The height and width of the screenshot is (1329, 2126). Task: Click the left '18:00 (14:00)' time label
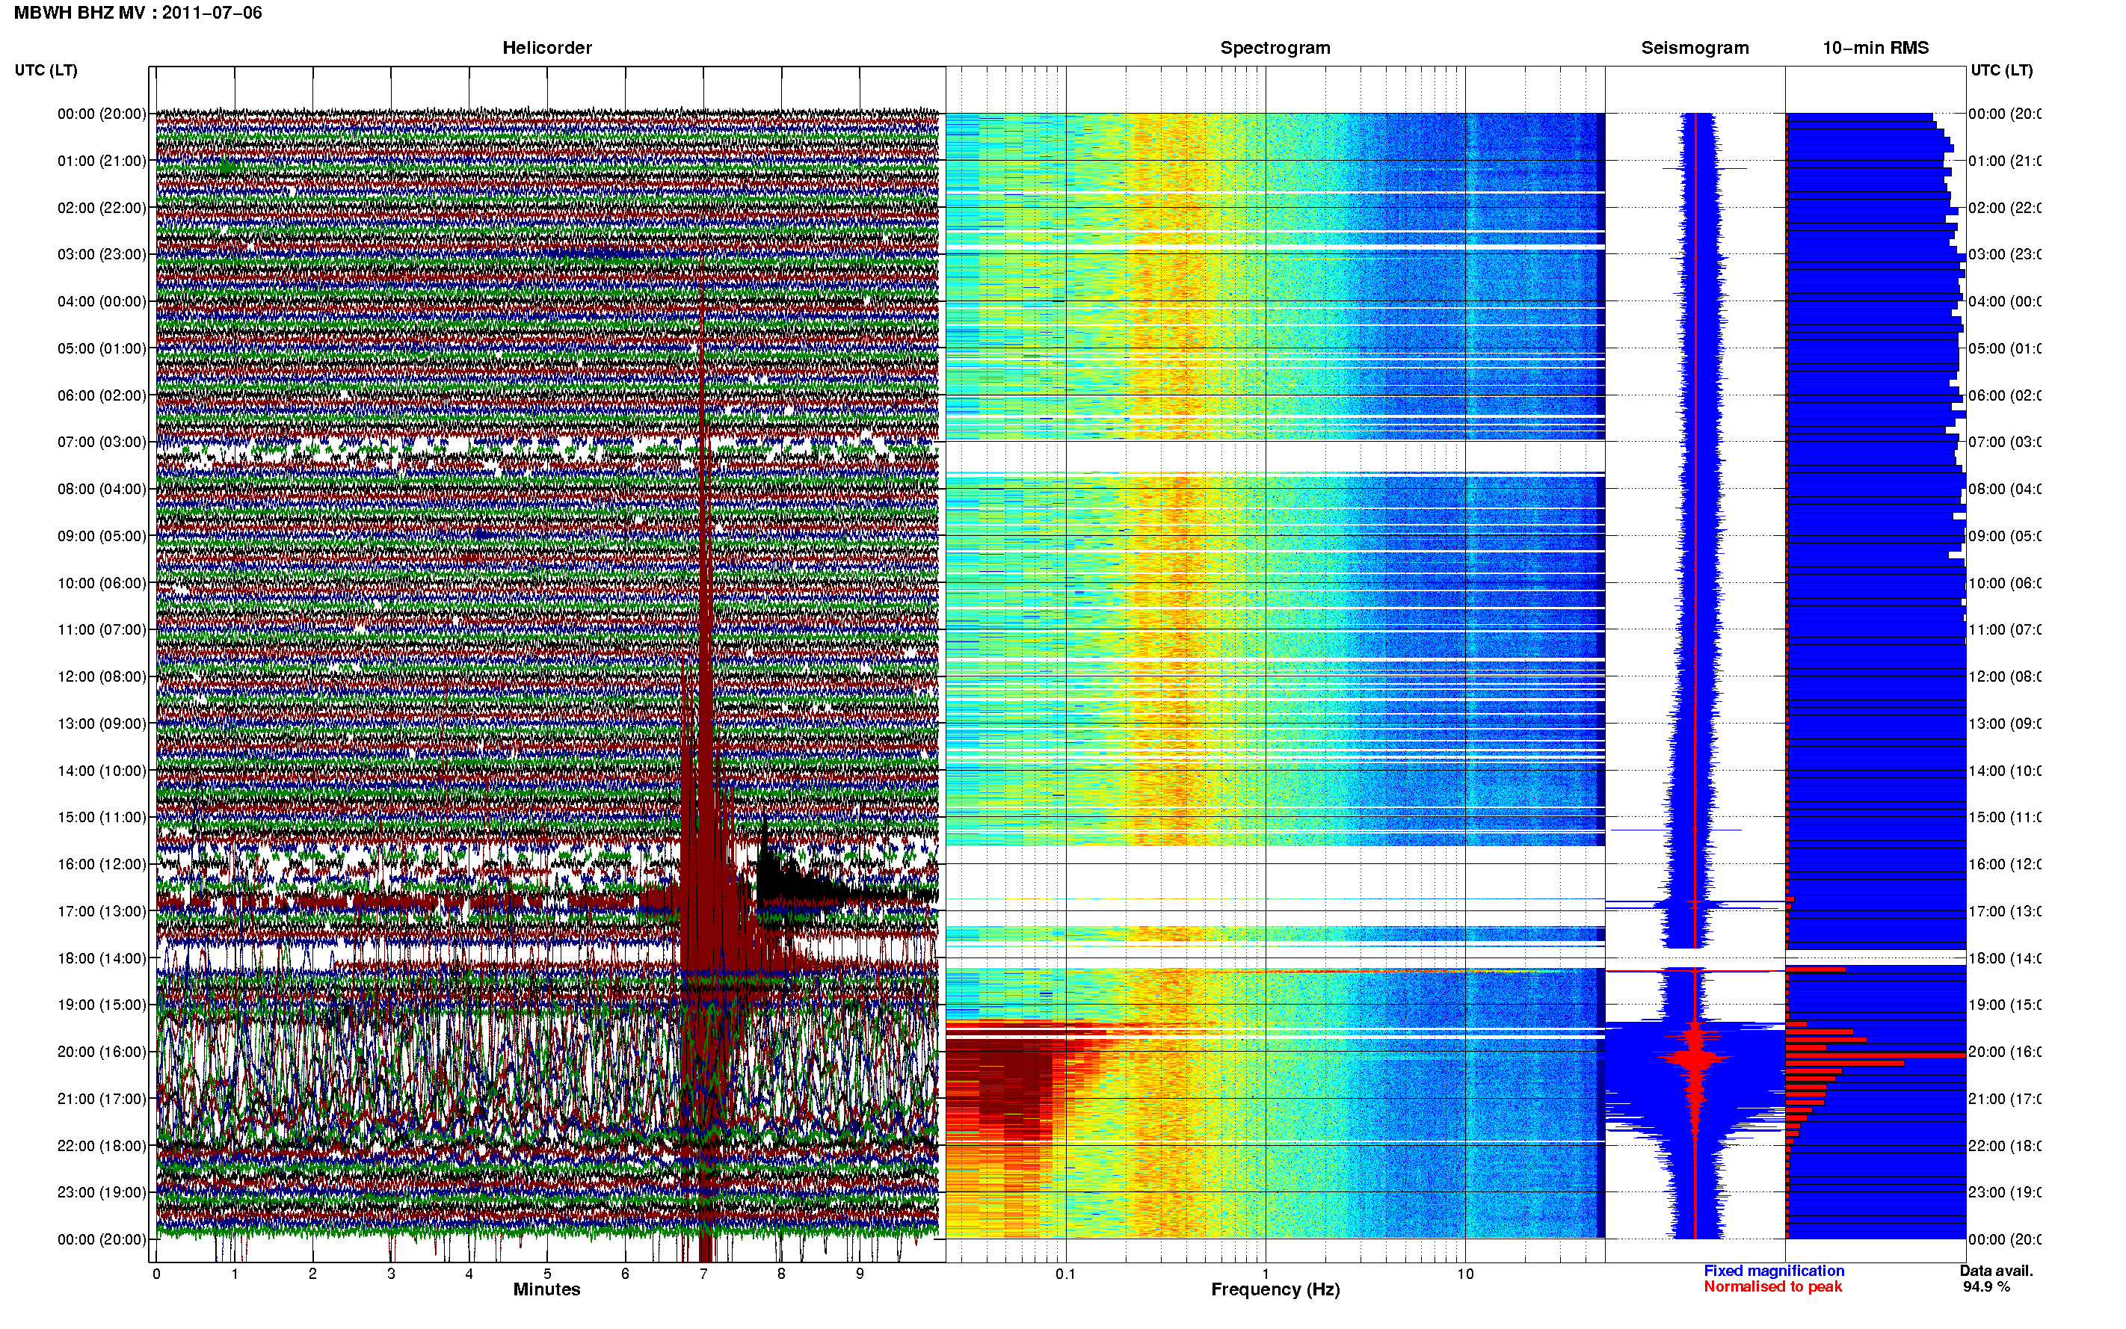click(102, 958)
